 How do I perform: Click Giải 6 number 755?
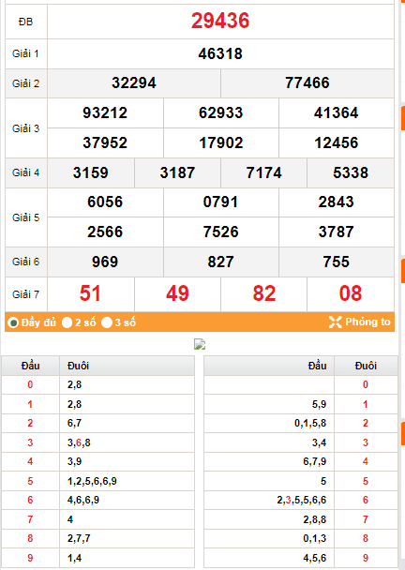(337, 262)
